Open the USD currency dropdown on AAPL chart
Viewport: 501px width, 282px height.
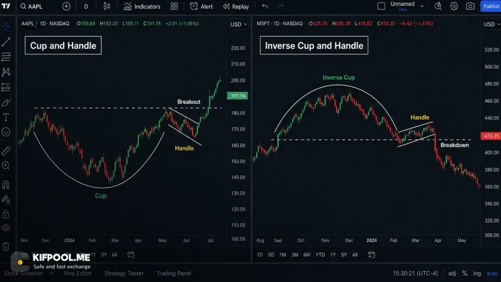tap(239, 25)
